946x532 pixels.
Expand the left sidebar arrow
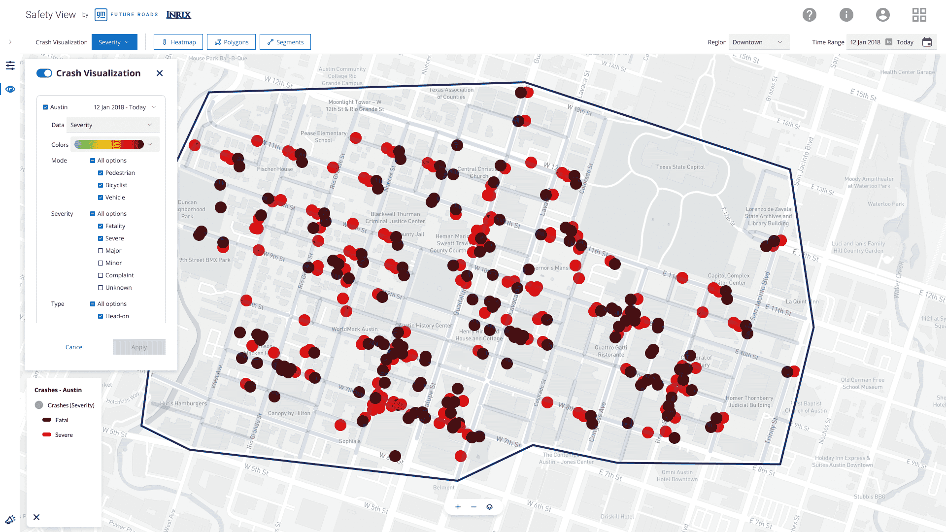click(10, 42)
